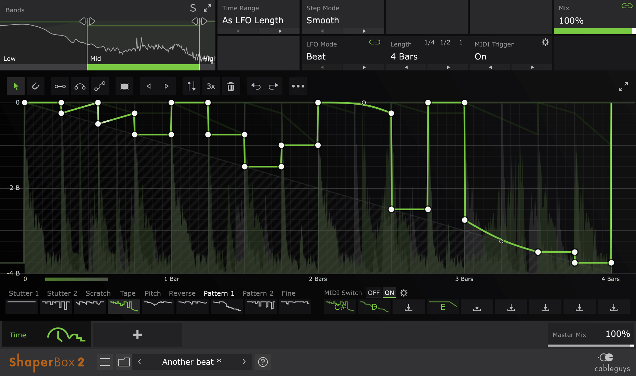The height and width of the screenshot is (376, 636).
Task: Select the Reverse wave preset tab
Action: (x=182, y=293)
